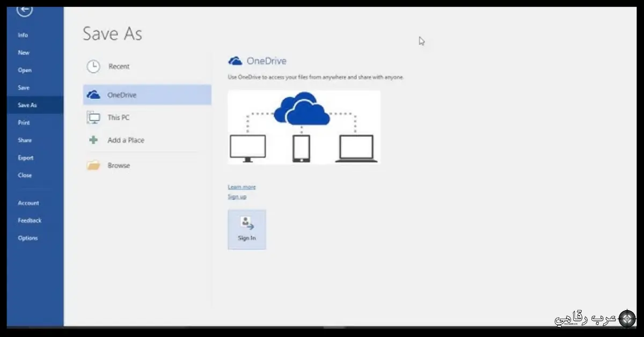Select New in the sidebar

(x=24, y=53)
